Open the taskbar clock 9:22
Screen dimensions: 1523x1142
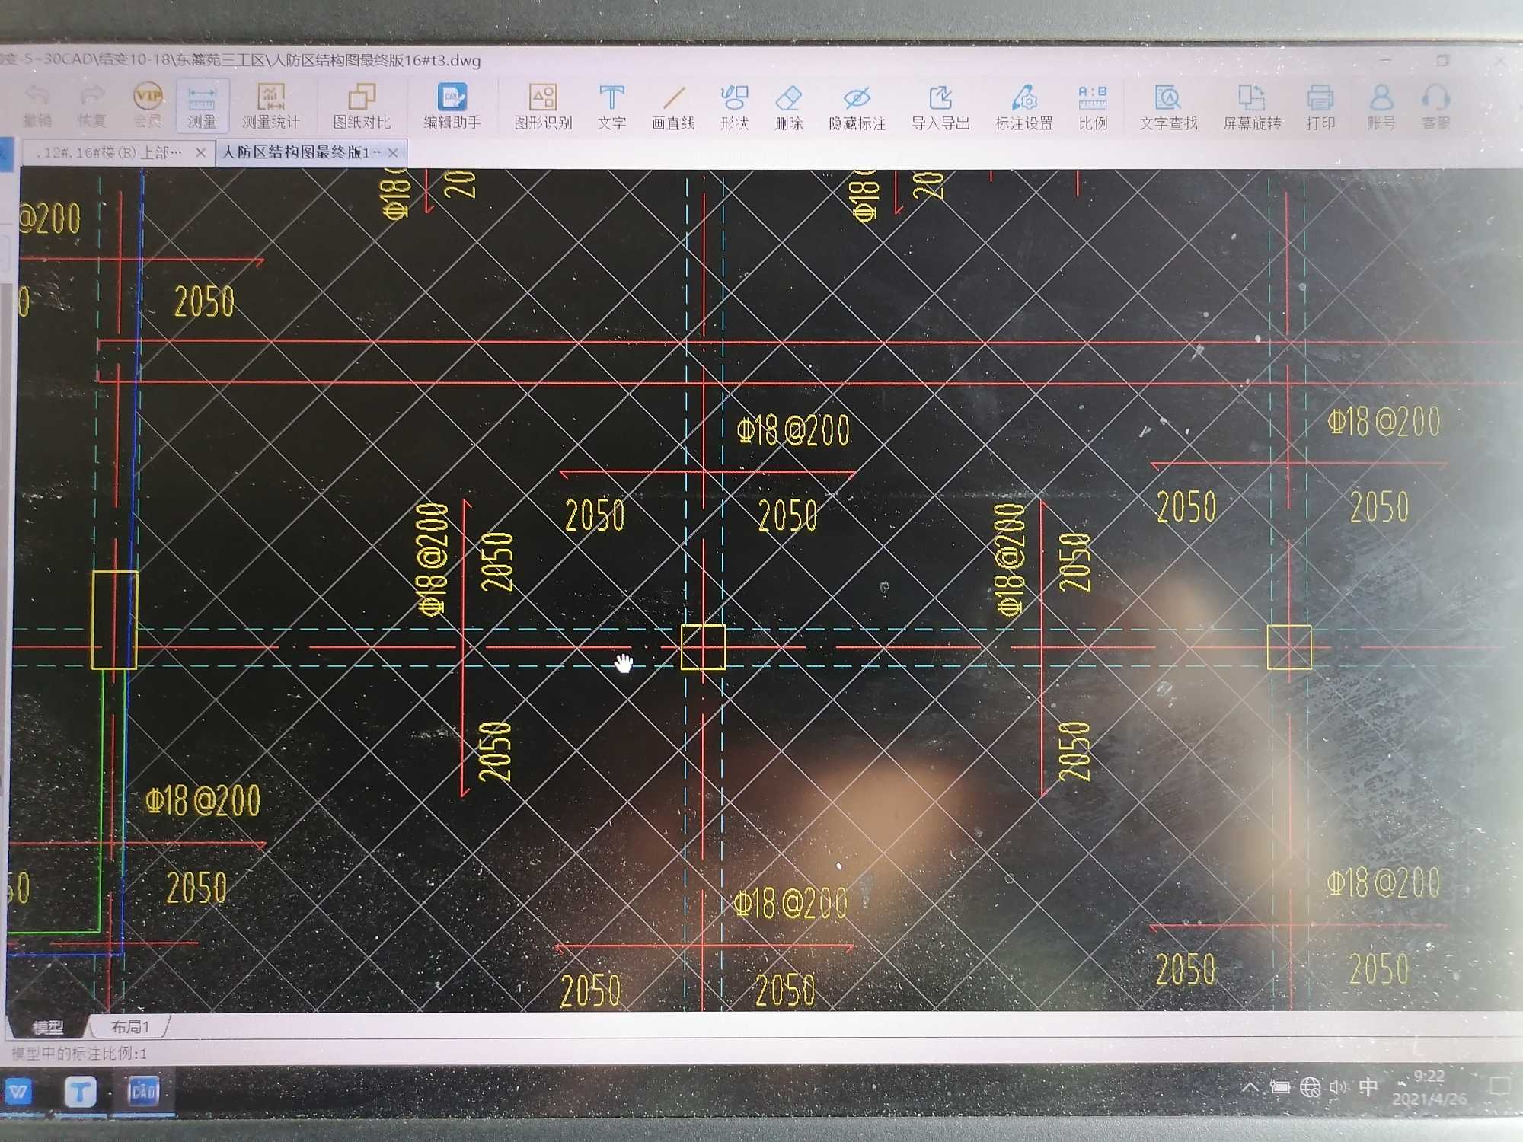pyautogui.click(x=1429, y=1087)
